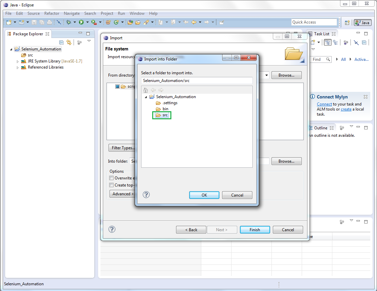Open the From directory dropdown arrow

(x=266, y=75)
